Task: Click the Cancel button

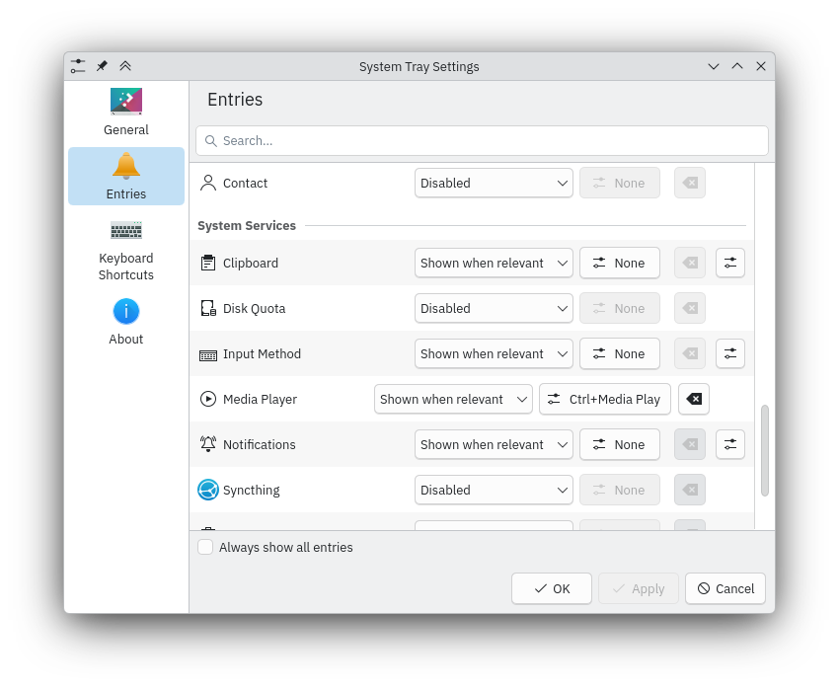Action: point(725,588)
